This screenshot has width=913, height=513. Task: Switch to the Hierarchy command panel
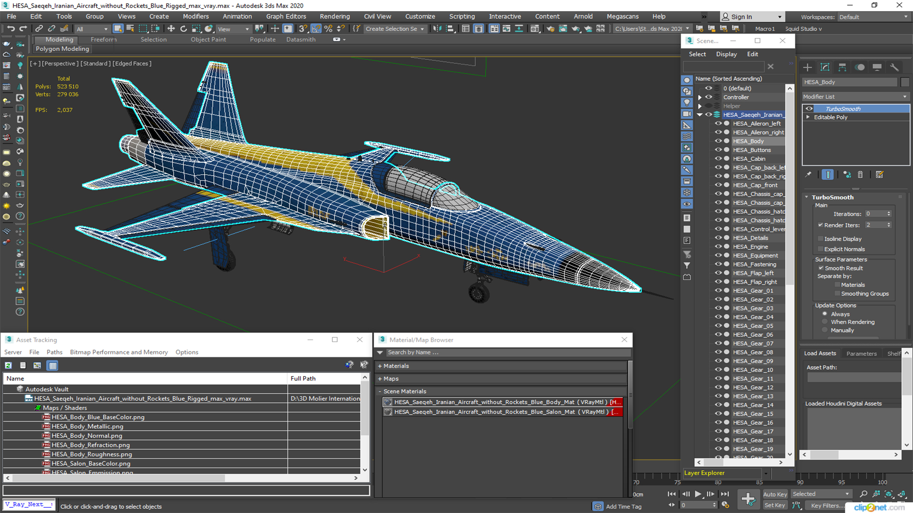coord(842,67)
